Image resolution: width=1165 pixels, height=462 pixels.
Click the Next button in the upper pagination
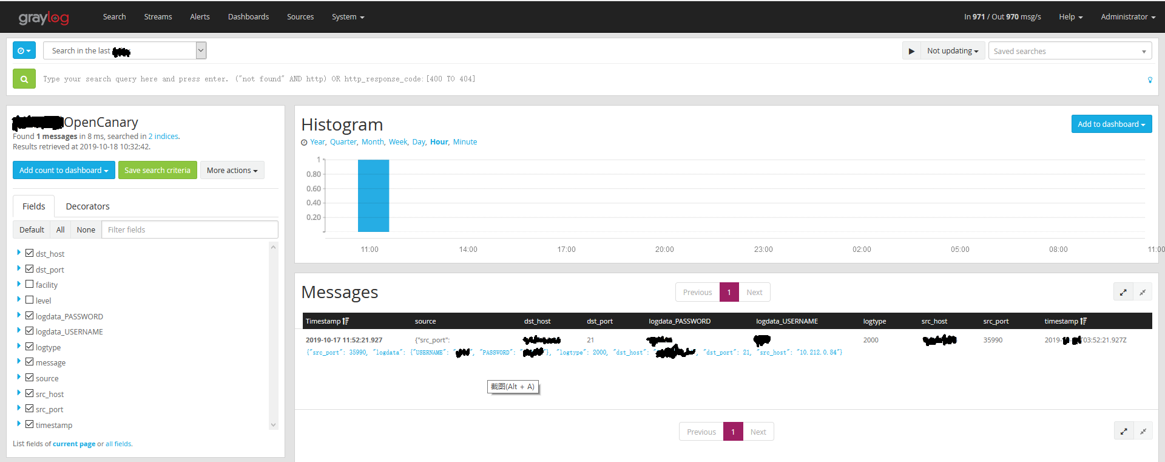click(754, 292)
